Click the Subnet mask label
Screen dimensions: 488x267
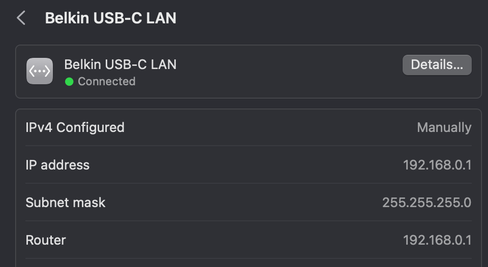66,203
